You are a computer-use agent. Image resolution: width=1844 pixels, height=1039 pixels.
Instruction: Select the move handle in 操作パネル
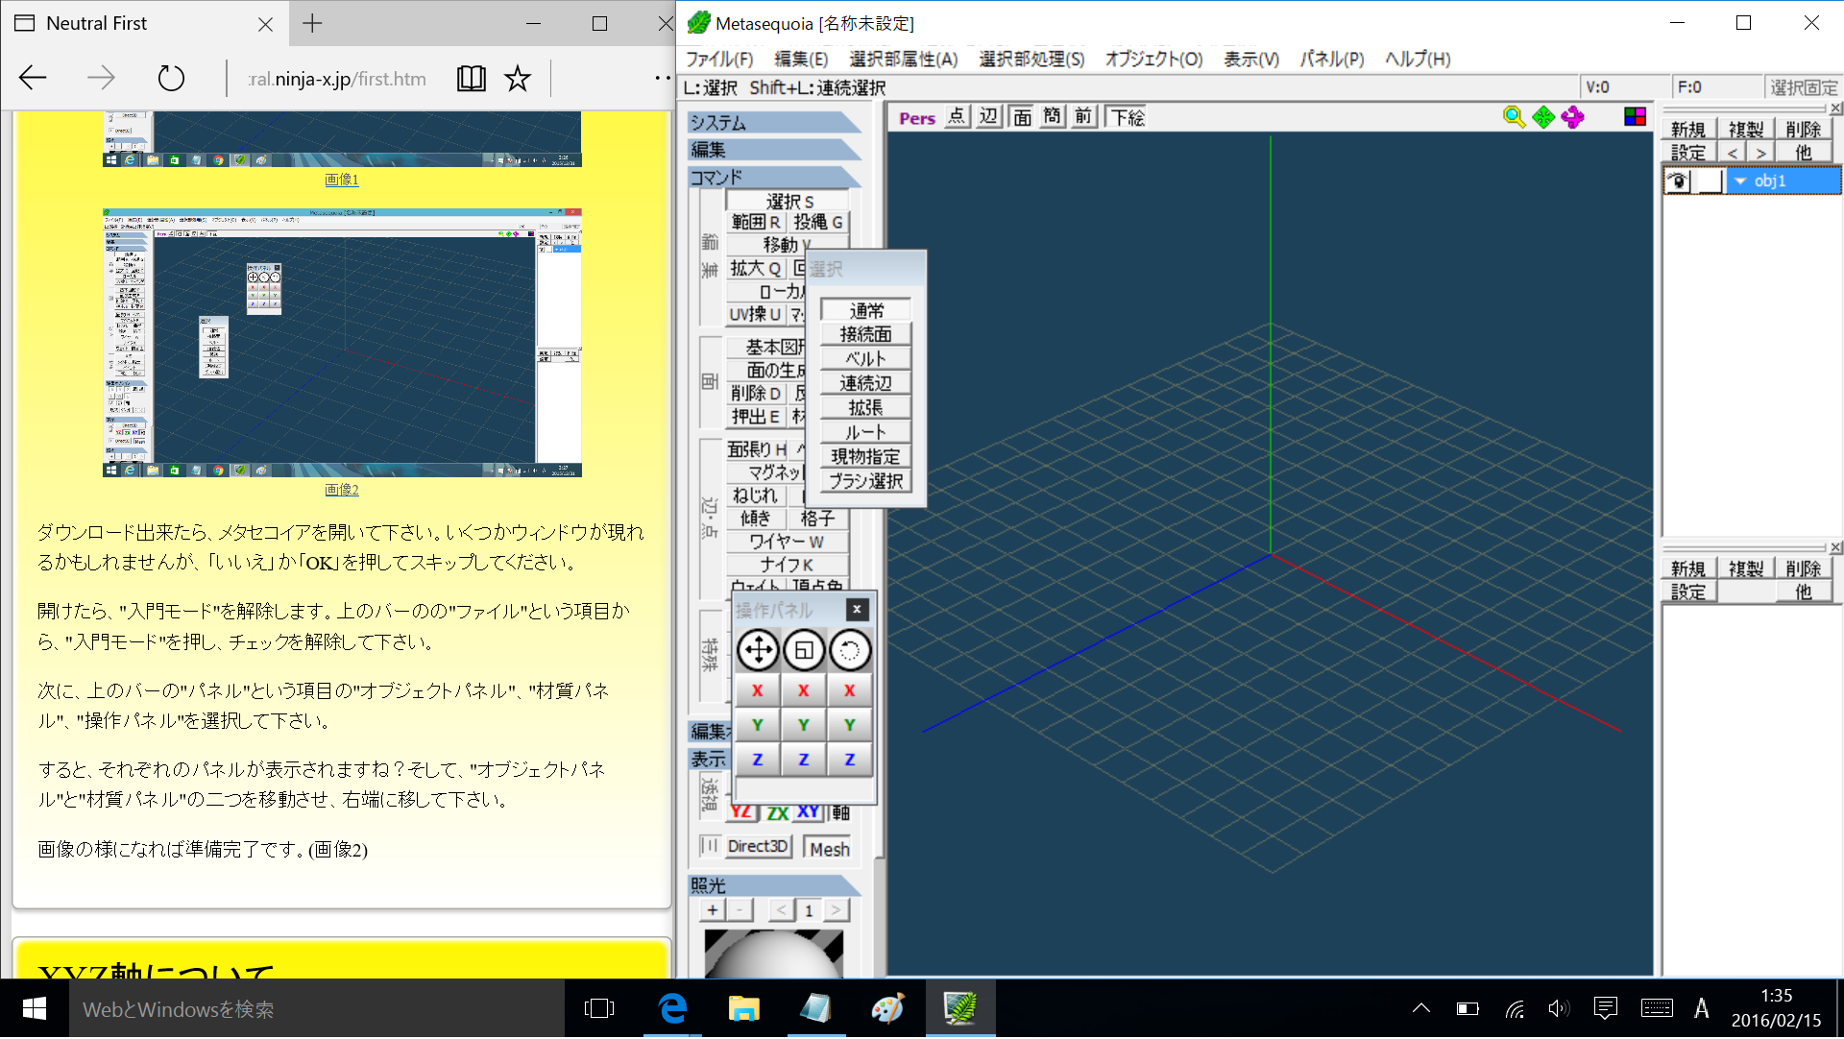758,651
